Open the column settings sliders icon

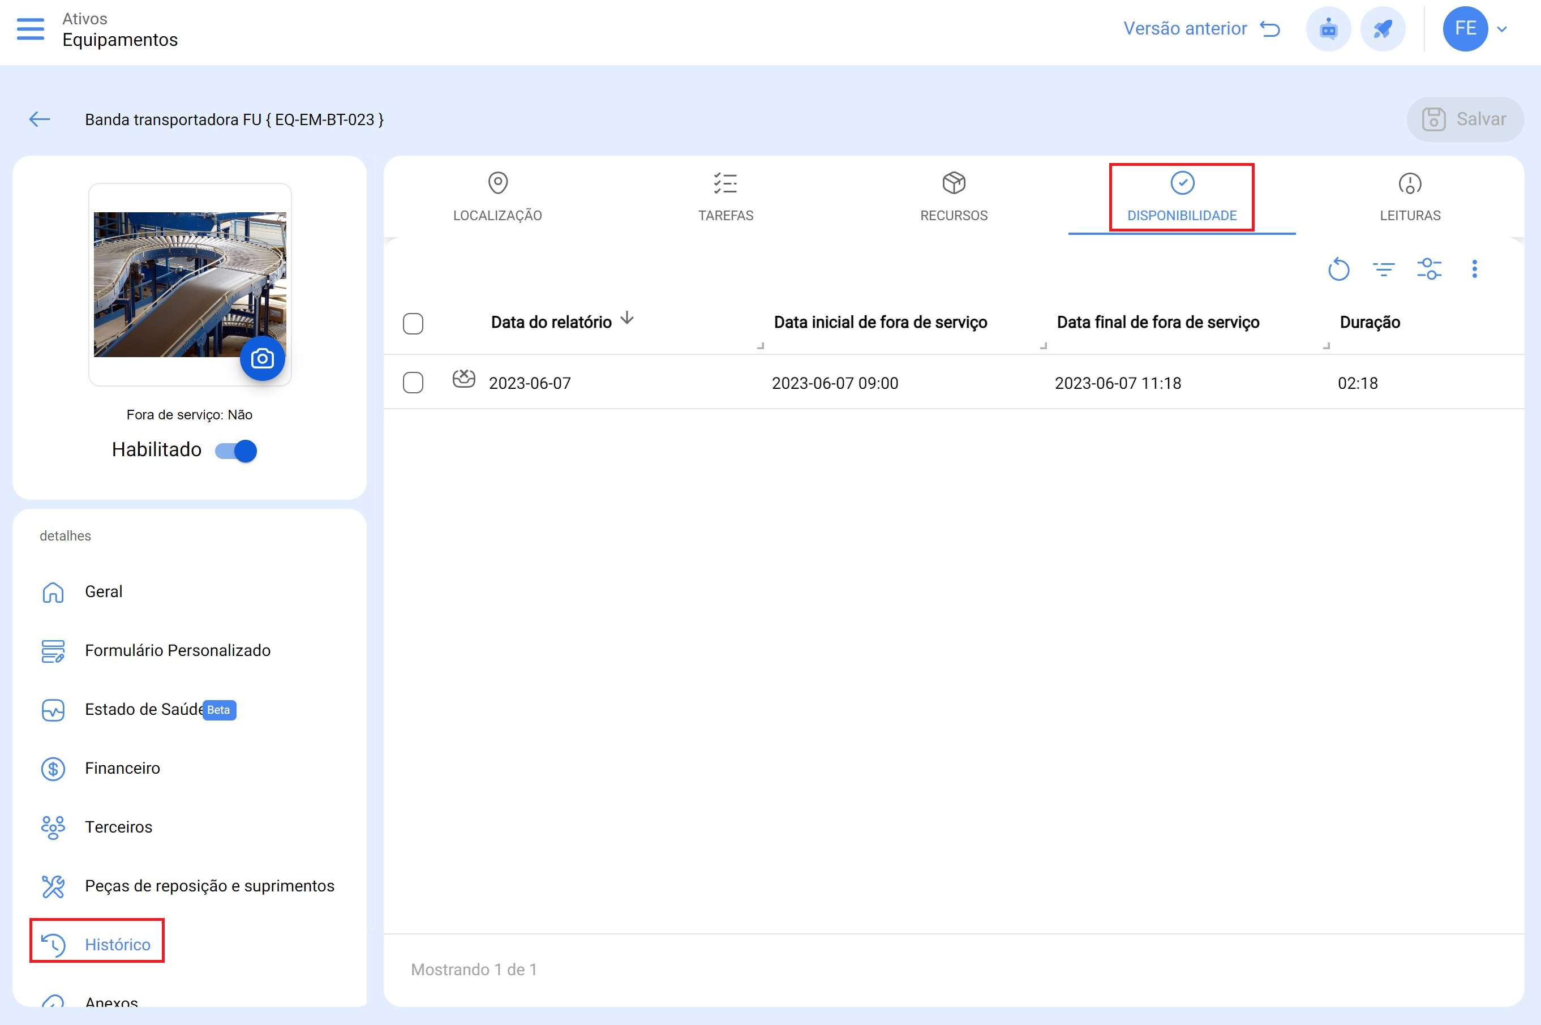tap(1428, 269)
